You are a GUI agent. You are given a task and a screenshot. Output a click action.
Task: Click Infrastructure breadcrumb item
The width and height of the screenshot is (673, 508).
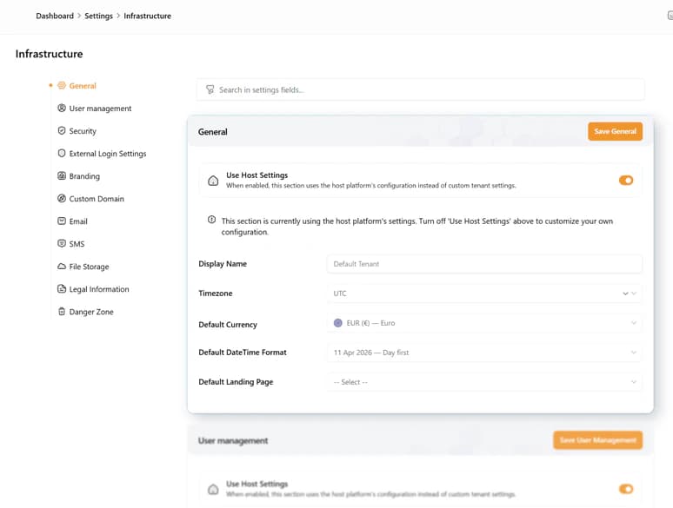coord(147,16)
